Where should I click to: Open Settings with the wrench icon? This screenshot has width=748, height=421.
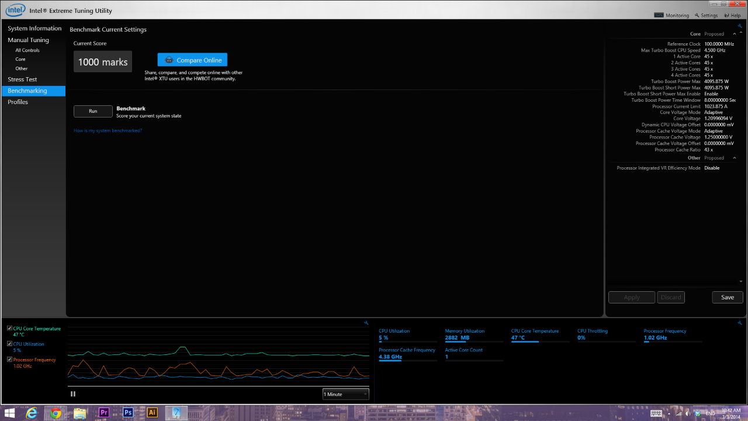click(706, 15)
